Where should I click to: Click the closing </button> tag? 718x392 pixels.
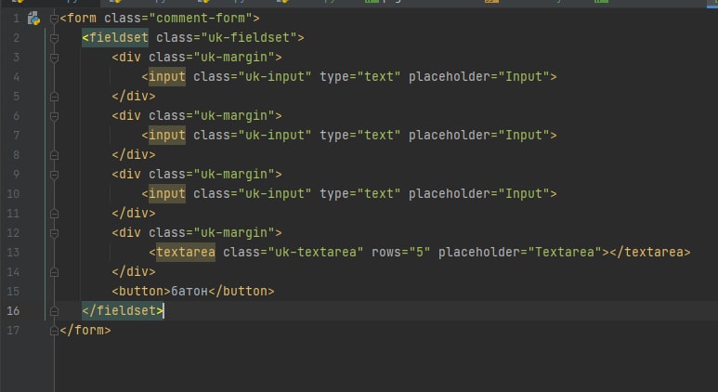pyautogui.click(x=242, y=292)
